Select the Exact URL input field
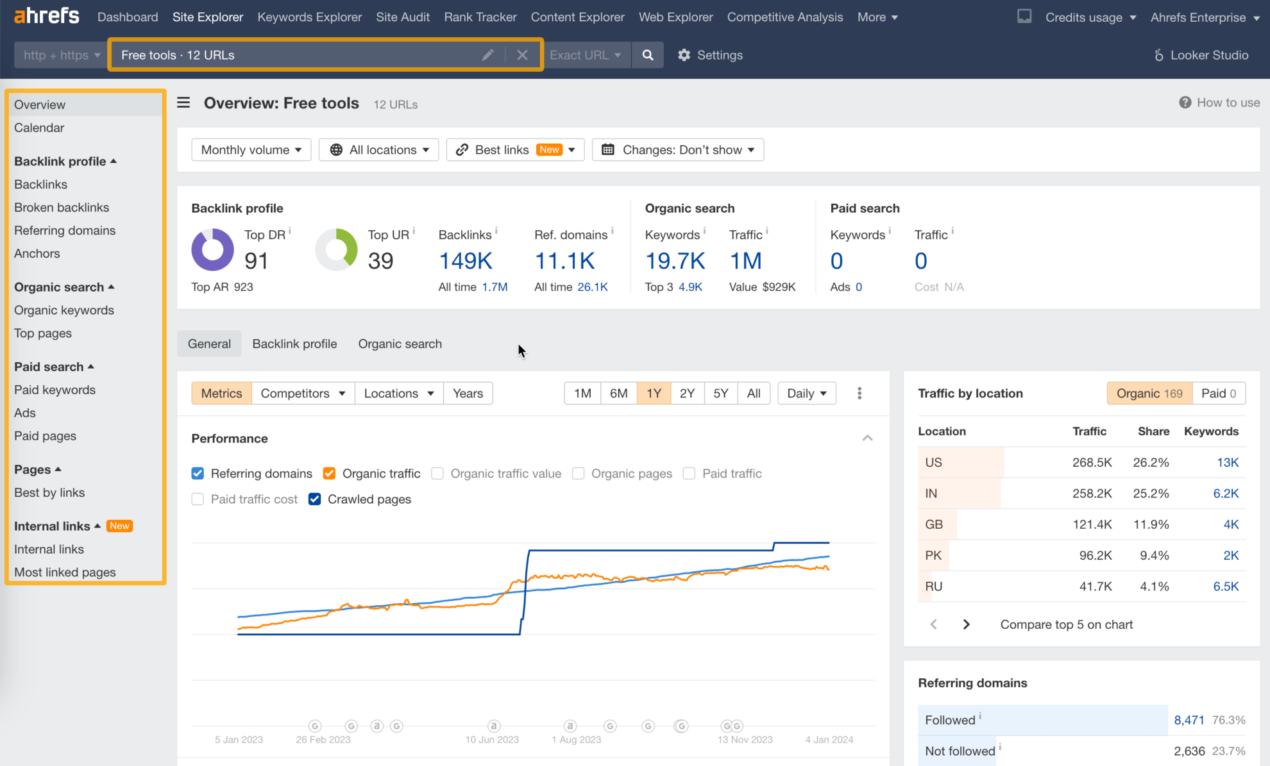This screenshot has height=766, width=1270. pos(586,54)
